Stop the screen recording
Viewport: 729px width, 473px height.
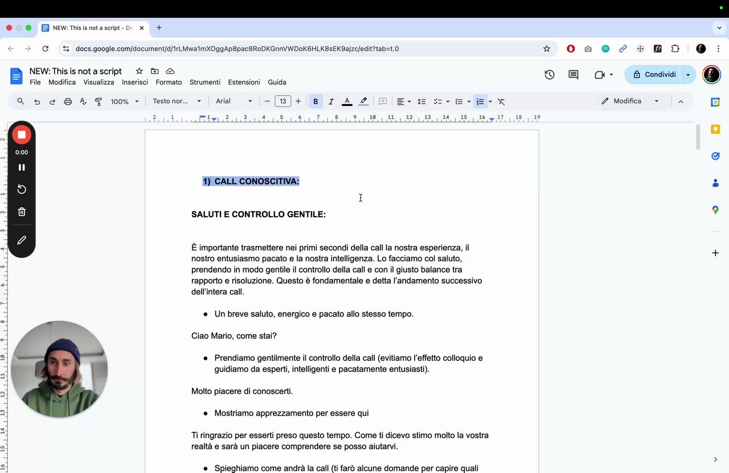(x=22, y=135)
